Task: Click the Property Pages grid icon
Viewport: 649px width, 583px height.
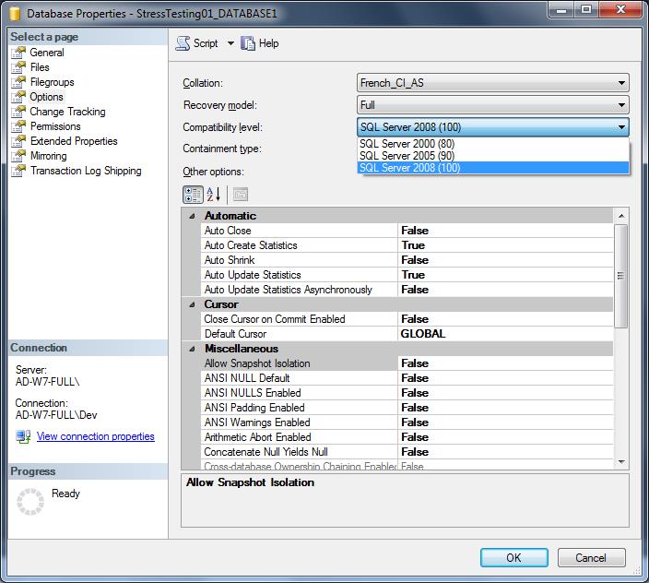Action: [241, 195]
